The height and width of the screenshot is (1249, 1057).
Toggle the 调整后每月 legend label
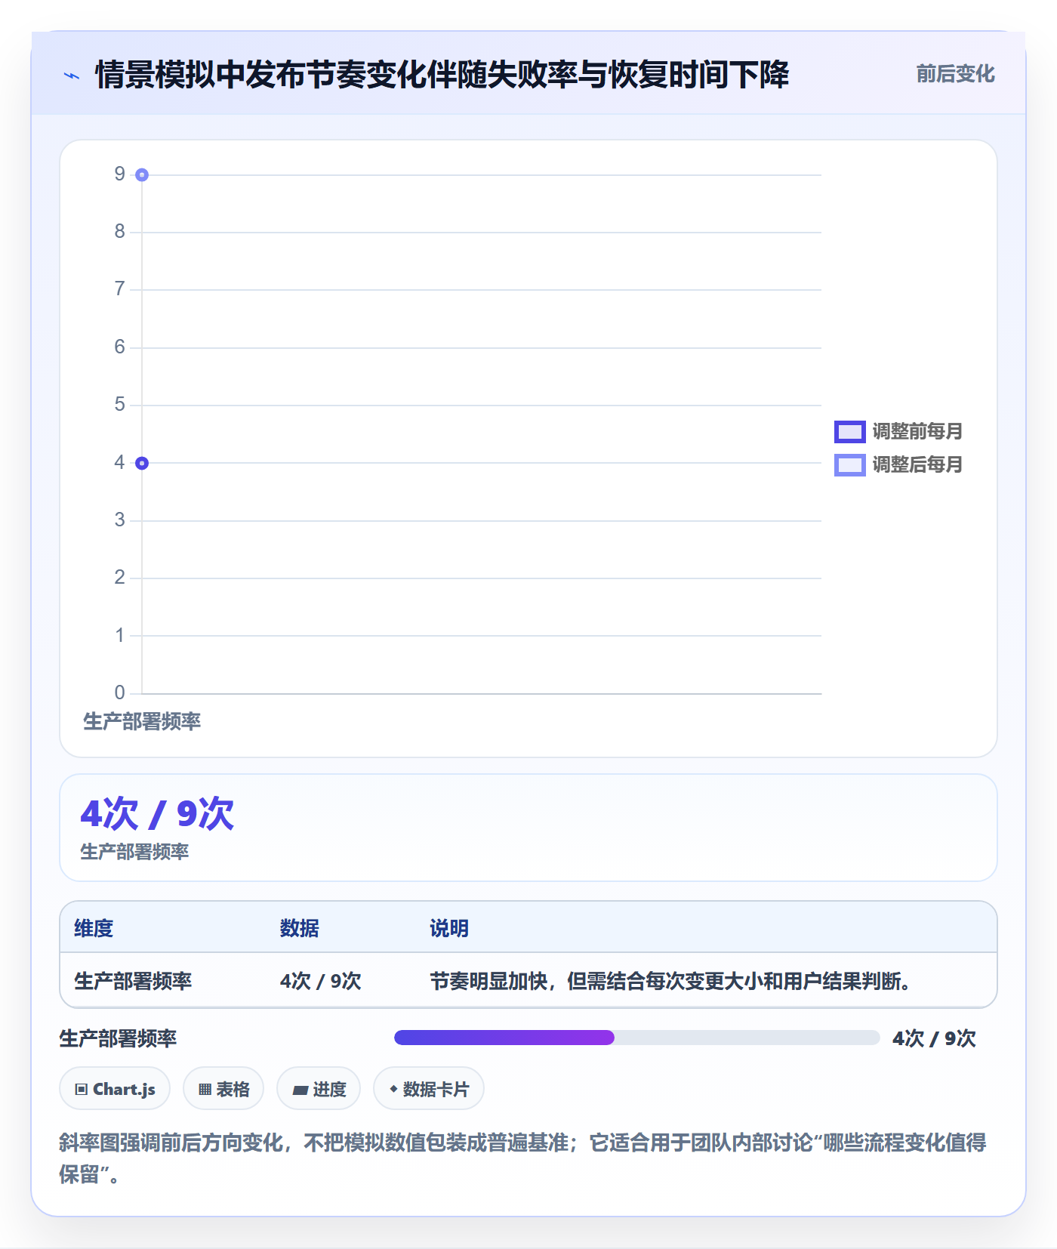[917, 465]
